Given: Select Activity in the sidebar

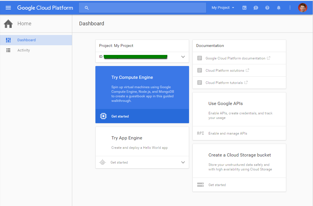Looking at the screenshot, I should (24, 50).
